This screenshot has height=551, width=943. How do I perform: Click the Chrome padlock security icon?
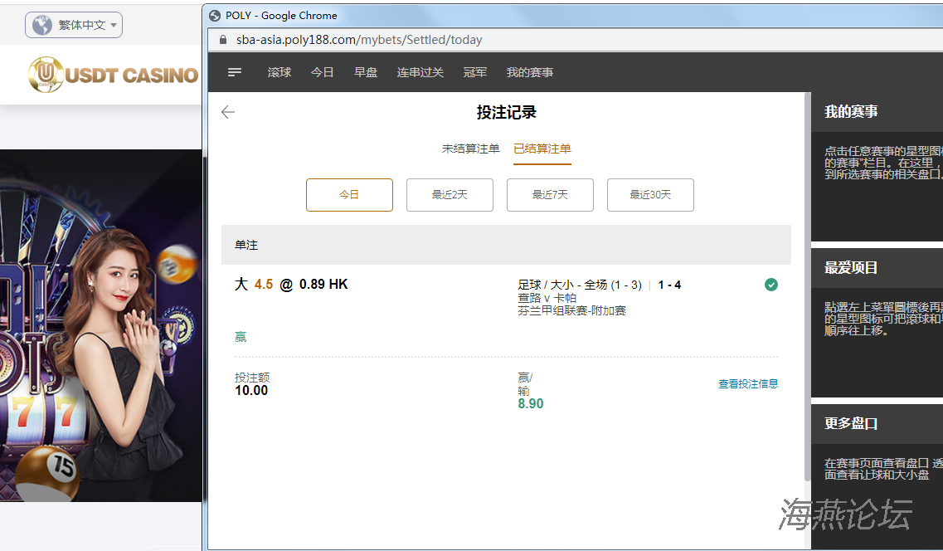point(222,39)
